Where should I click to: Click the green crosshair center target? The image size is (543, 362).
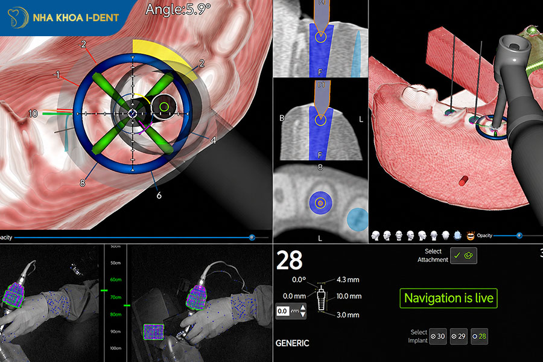164,107
